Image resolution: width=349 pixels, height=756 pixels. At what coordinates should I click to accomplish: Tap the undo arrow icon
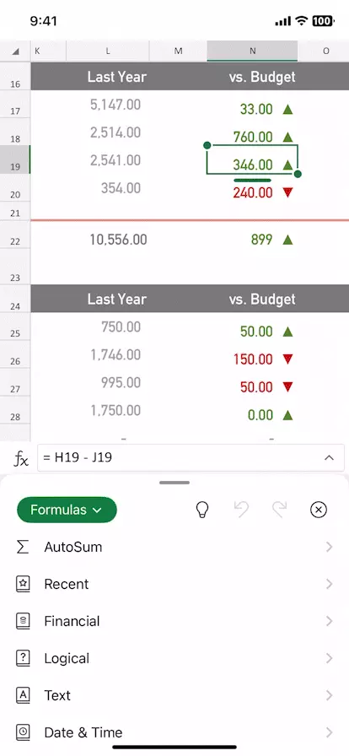pos(242,510)
